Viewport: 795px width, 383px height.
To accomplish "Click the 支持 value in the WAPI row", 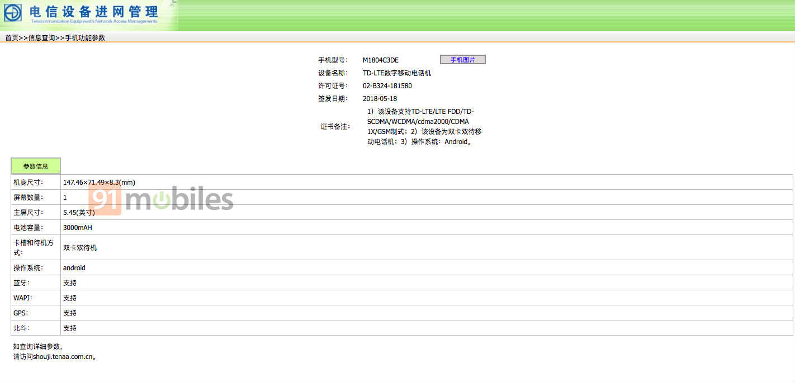I will [x=69, y=298].
